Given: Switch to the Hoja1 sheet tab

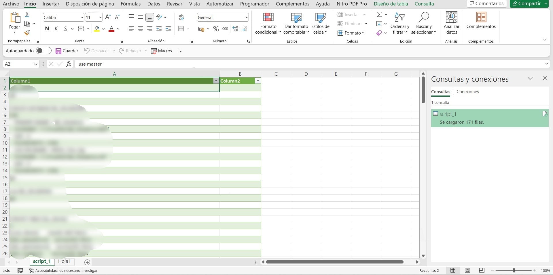Looking at the screenshot, I should click(64, 261).
